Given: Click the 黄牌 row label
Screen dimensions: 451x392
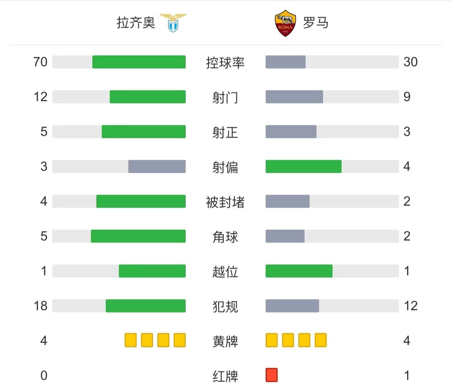Looking at the screenshot, I should click(225, 341).
